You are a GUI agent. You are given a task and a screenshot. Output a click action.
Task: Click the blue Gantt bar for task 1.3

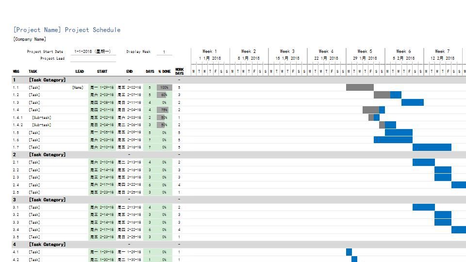click(413, 102)
